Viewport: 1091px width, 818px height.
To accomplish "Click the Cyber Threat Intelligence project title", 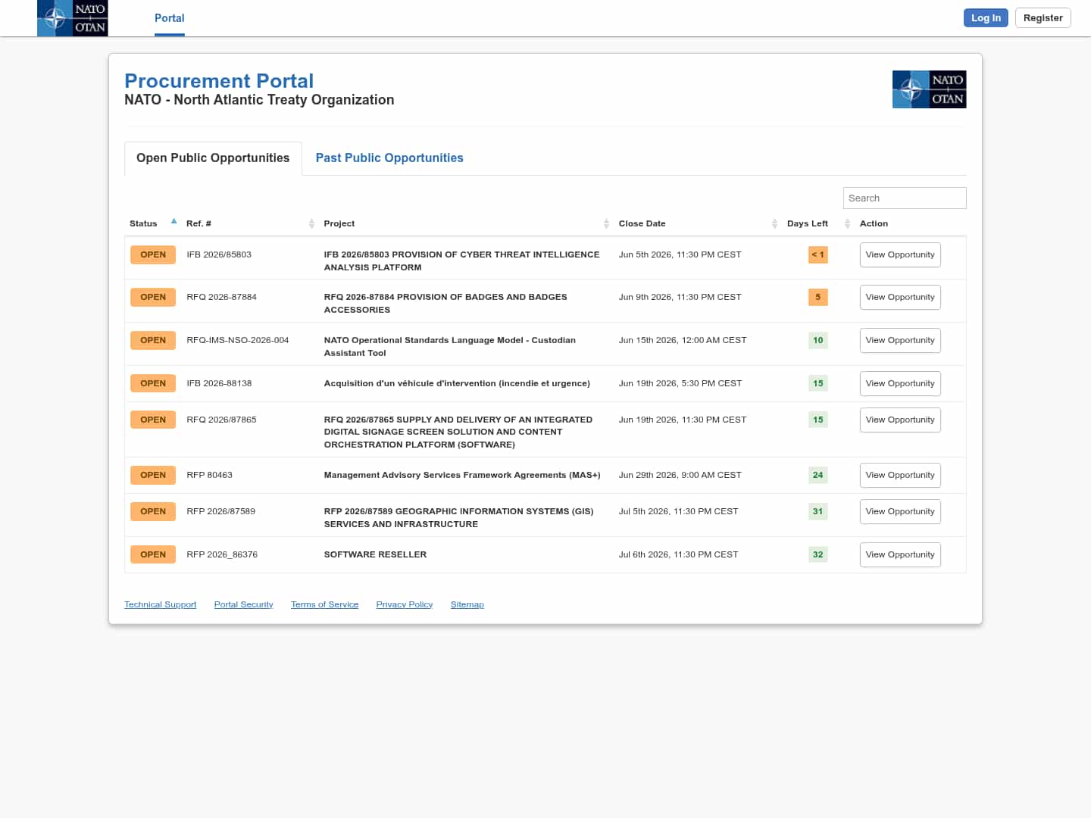I will tap(462, 261).
